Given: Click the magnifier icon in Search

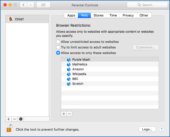Looking at the screenshot, I should coord(139,5).
